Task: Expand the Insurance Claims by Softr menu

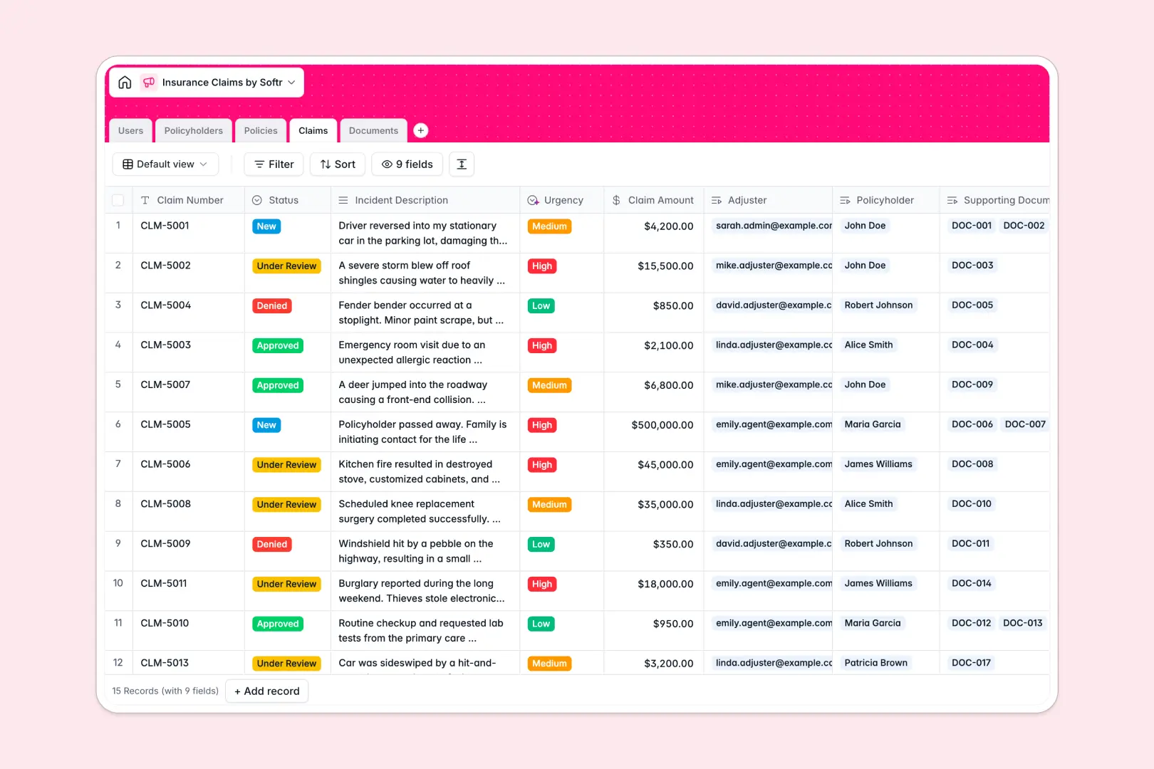Action: [x=291, y=82]
